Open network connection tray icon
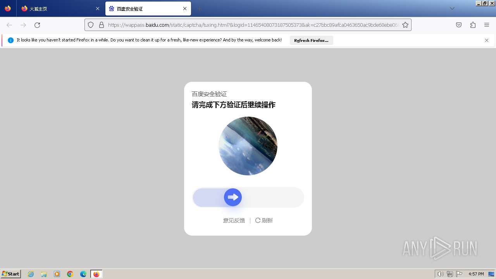This screenshot has height=279, width=496. tap(449, 274)
